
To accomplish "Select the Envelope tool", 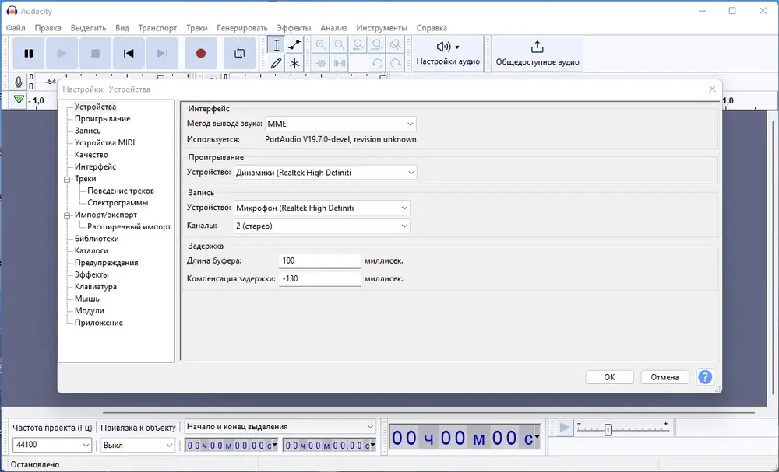I will 294,45.
